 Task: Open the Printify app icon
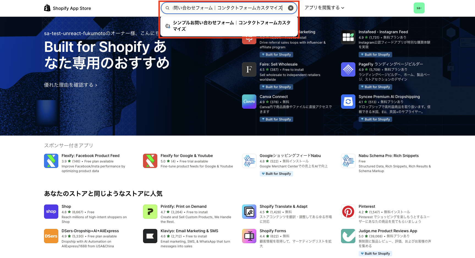coord(150,212)
